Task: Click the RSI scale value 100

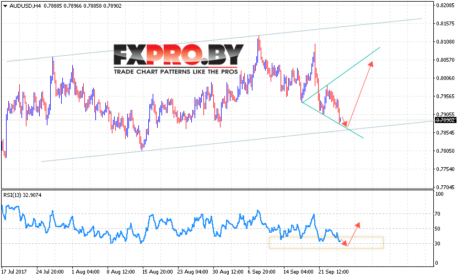Action: point(439,194)
